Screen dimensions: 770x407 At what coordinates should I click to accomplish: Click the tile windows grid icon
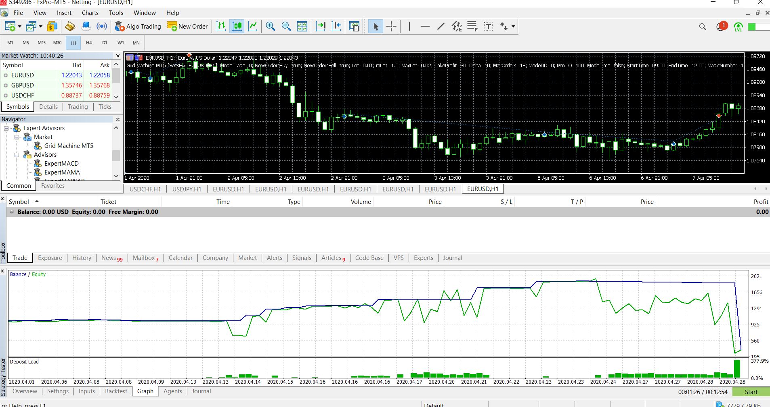pos(302,27)
